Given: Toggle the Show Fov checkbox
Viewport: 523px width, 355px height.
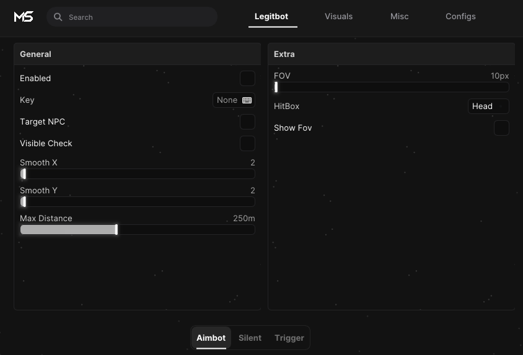Looking at the screenshot, I should tap(501, 128).
